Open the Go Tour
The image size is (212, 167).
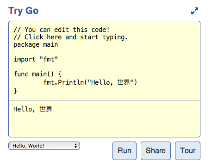point(187,151)
